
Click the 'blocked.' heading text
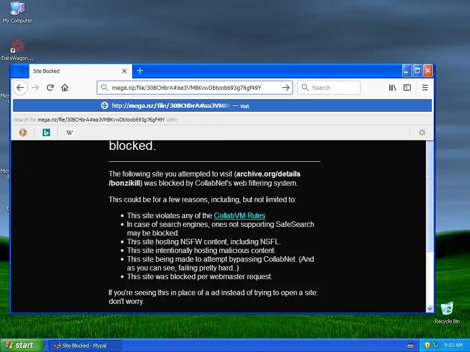[x=133, y=146]
